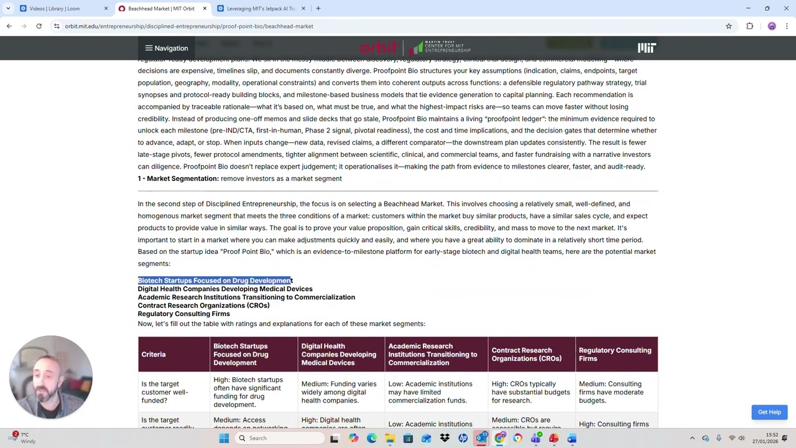Click the Loom webcam bubble thumbnail
The image size is (796, 448).
[x=51, y=377]
